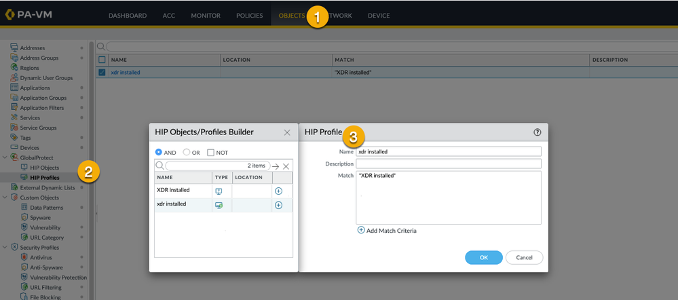Collapse the Custom Objects tree node
The image size is (678, 300).
(5, 198)
